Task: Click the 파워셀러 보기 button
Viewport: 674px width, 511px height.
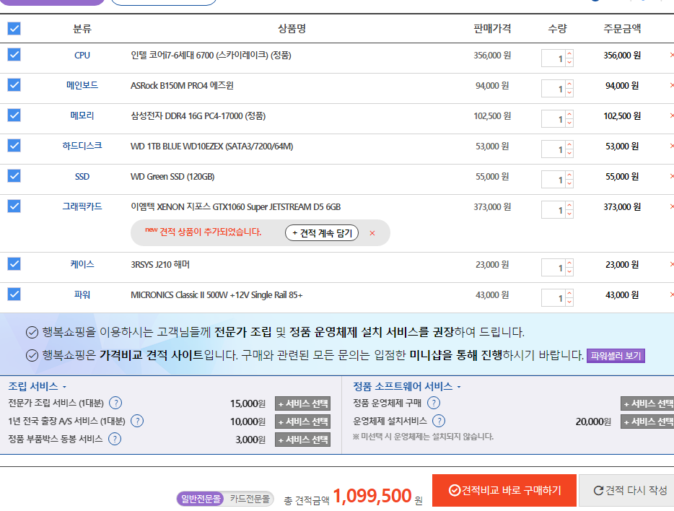Action: [x=616, y=356]
